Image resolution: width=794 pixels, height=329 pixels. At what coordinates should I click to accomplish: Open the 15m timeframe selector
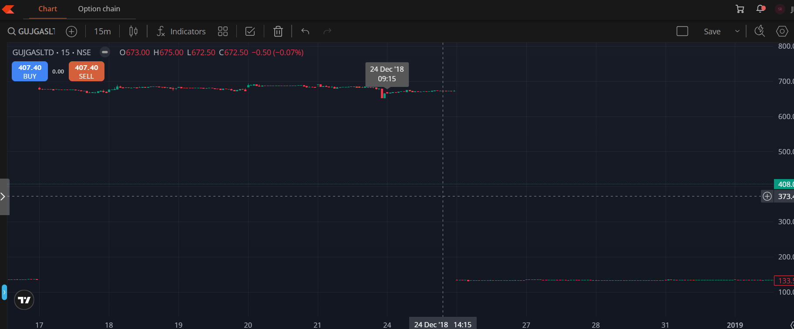coord(102,31)
